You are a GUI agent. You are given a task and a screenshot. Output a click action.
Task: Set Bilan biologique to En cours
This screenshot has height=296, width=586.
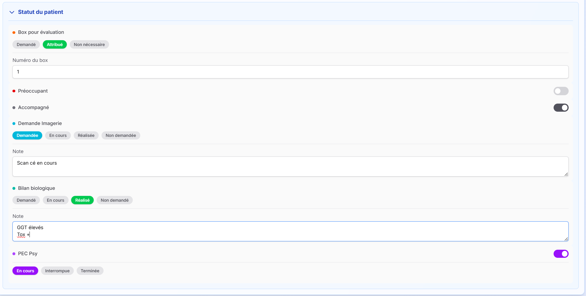pos(56,200)
